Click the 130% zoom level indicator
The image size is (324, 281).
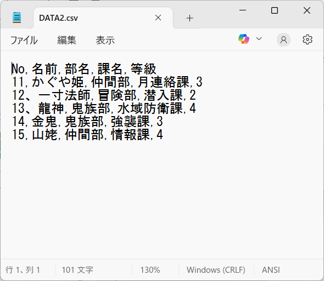tap(150, 270)
